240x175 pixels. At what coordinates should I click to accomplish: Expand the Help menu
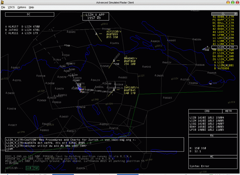[x=31, y=7]
